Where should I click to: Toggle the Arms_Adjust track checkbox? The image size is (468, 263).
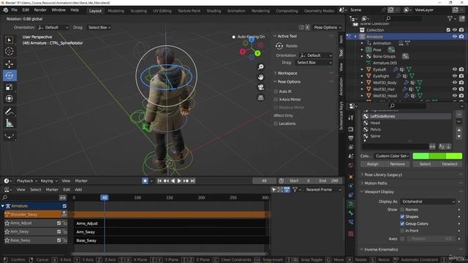[x=58, y=223]
